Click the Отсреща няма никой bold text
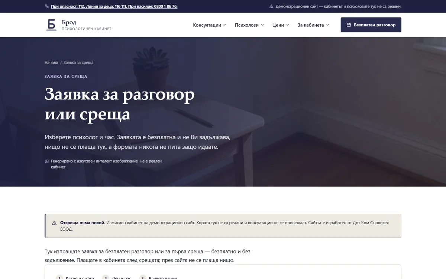The width and height of the screenshot is (446, 279). click(83, 223)
